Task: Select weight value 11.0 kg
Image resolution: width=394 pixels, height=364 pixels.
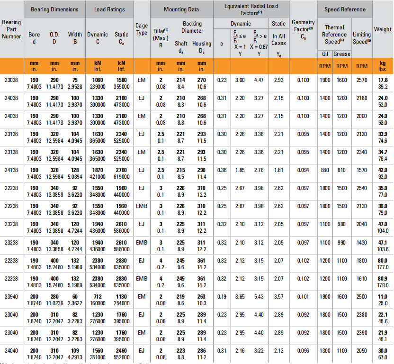Action: (383, 297)
